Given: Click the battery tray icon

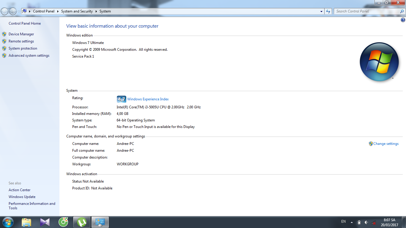Looking at the screenshot, I should [x=359, y=222].
